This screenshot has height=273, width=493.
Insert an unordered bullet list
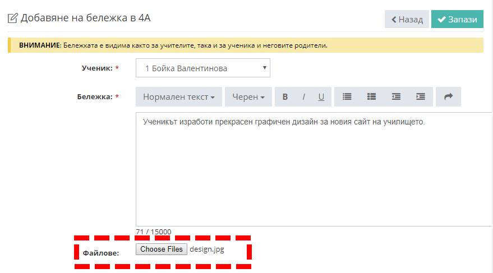coord(347,97)
